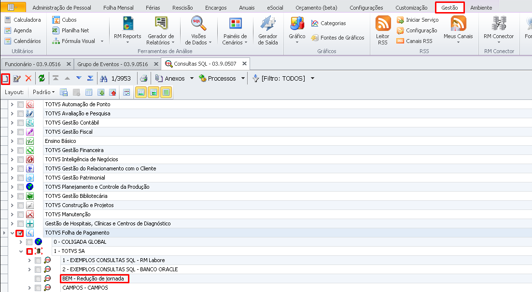
Task: Click the edit record icon
Action: coord(17,79)
